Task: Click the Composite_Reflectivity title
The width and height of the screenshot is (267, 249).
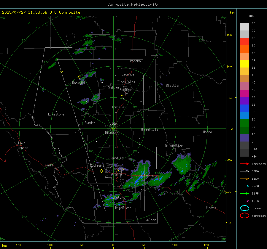Action: point(133,4)
